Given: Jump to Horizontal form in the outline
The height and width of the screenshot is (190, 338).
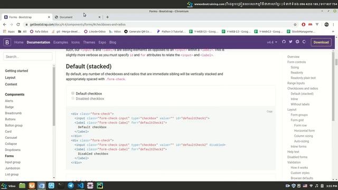Looking at the screenshot, I should 304,130.
